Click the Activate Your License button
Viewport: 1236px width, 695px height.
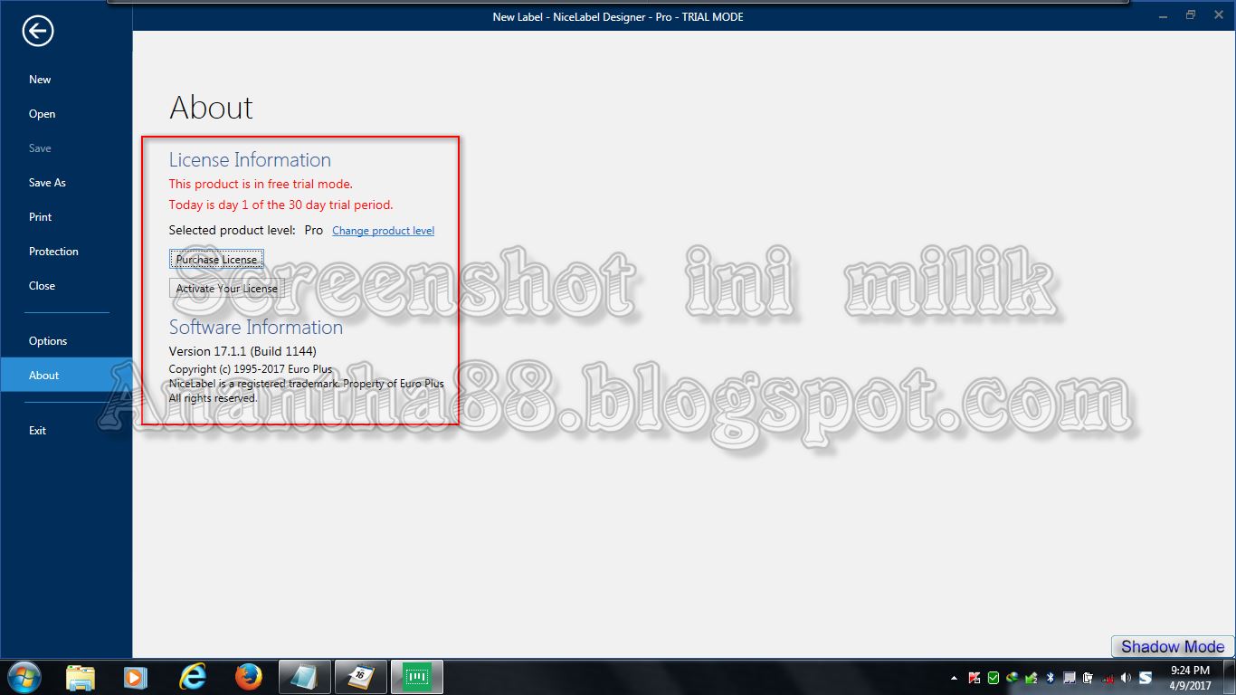click(226, 289)
